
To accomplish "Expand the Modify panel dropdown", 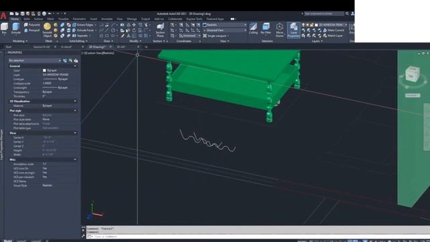I will pos(135,41).
